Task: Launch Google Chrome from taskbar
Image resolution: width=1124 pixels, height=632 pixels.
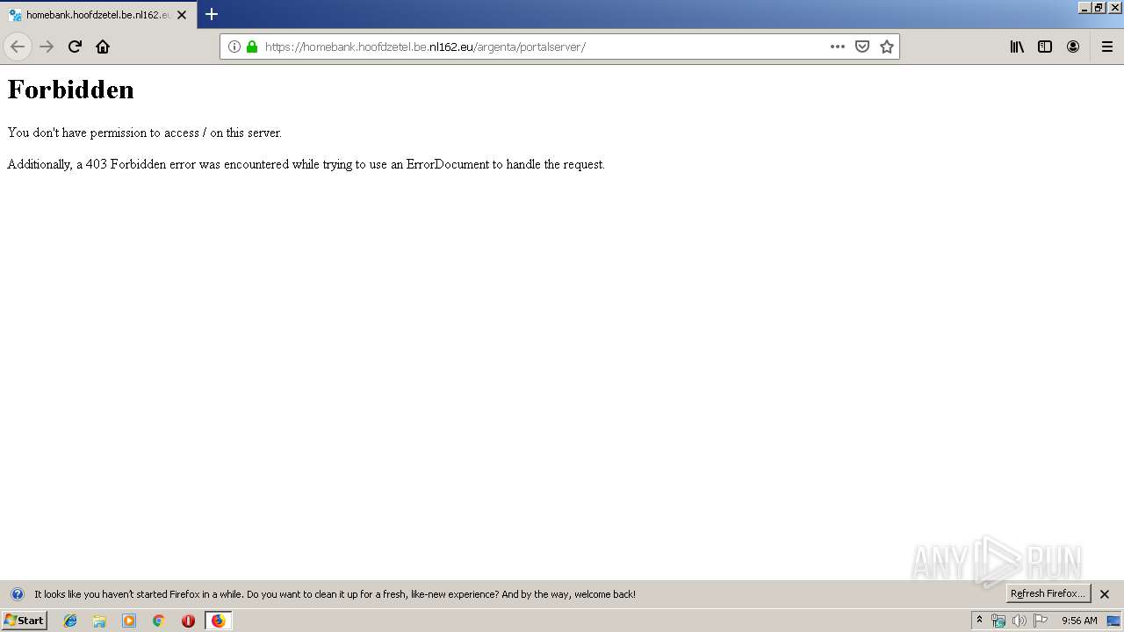Action: coord(159,621)
